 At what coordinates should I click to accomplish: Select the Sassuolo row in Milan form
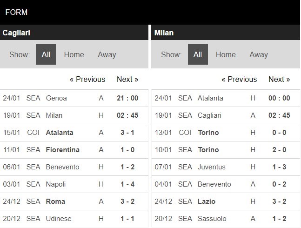tap(226, 219)
